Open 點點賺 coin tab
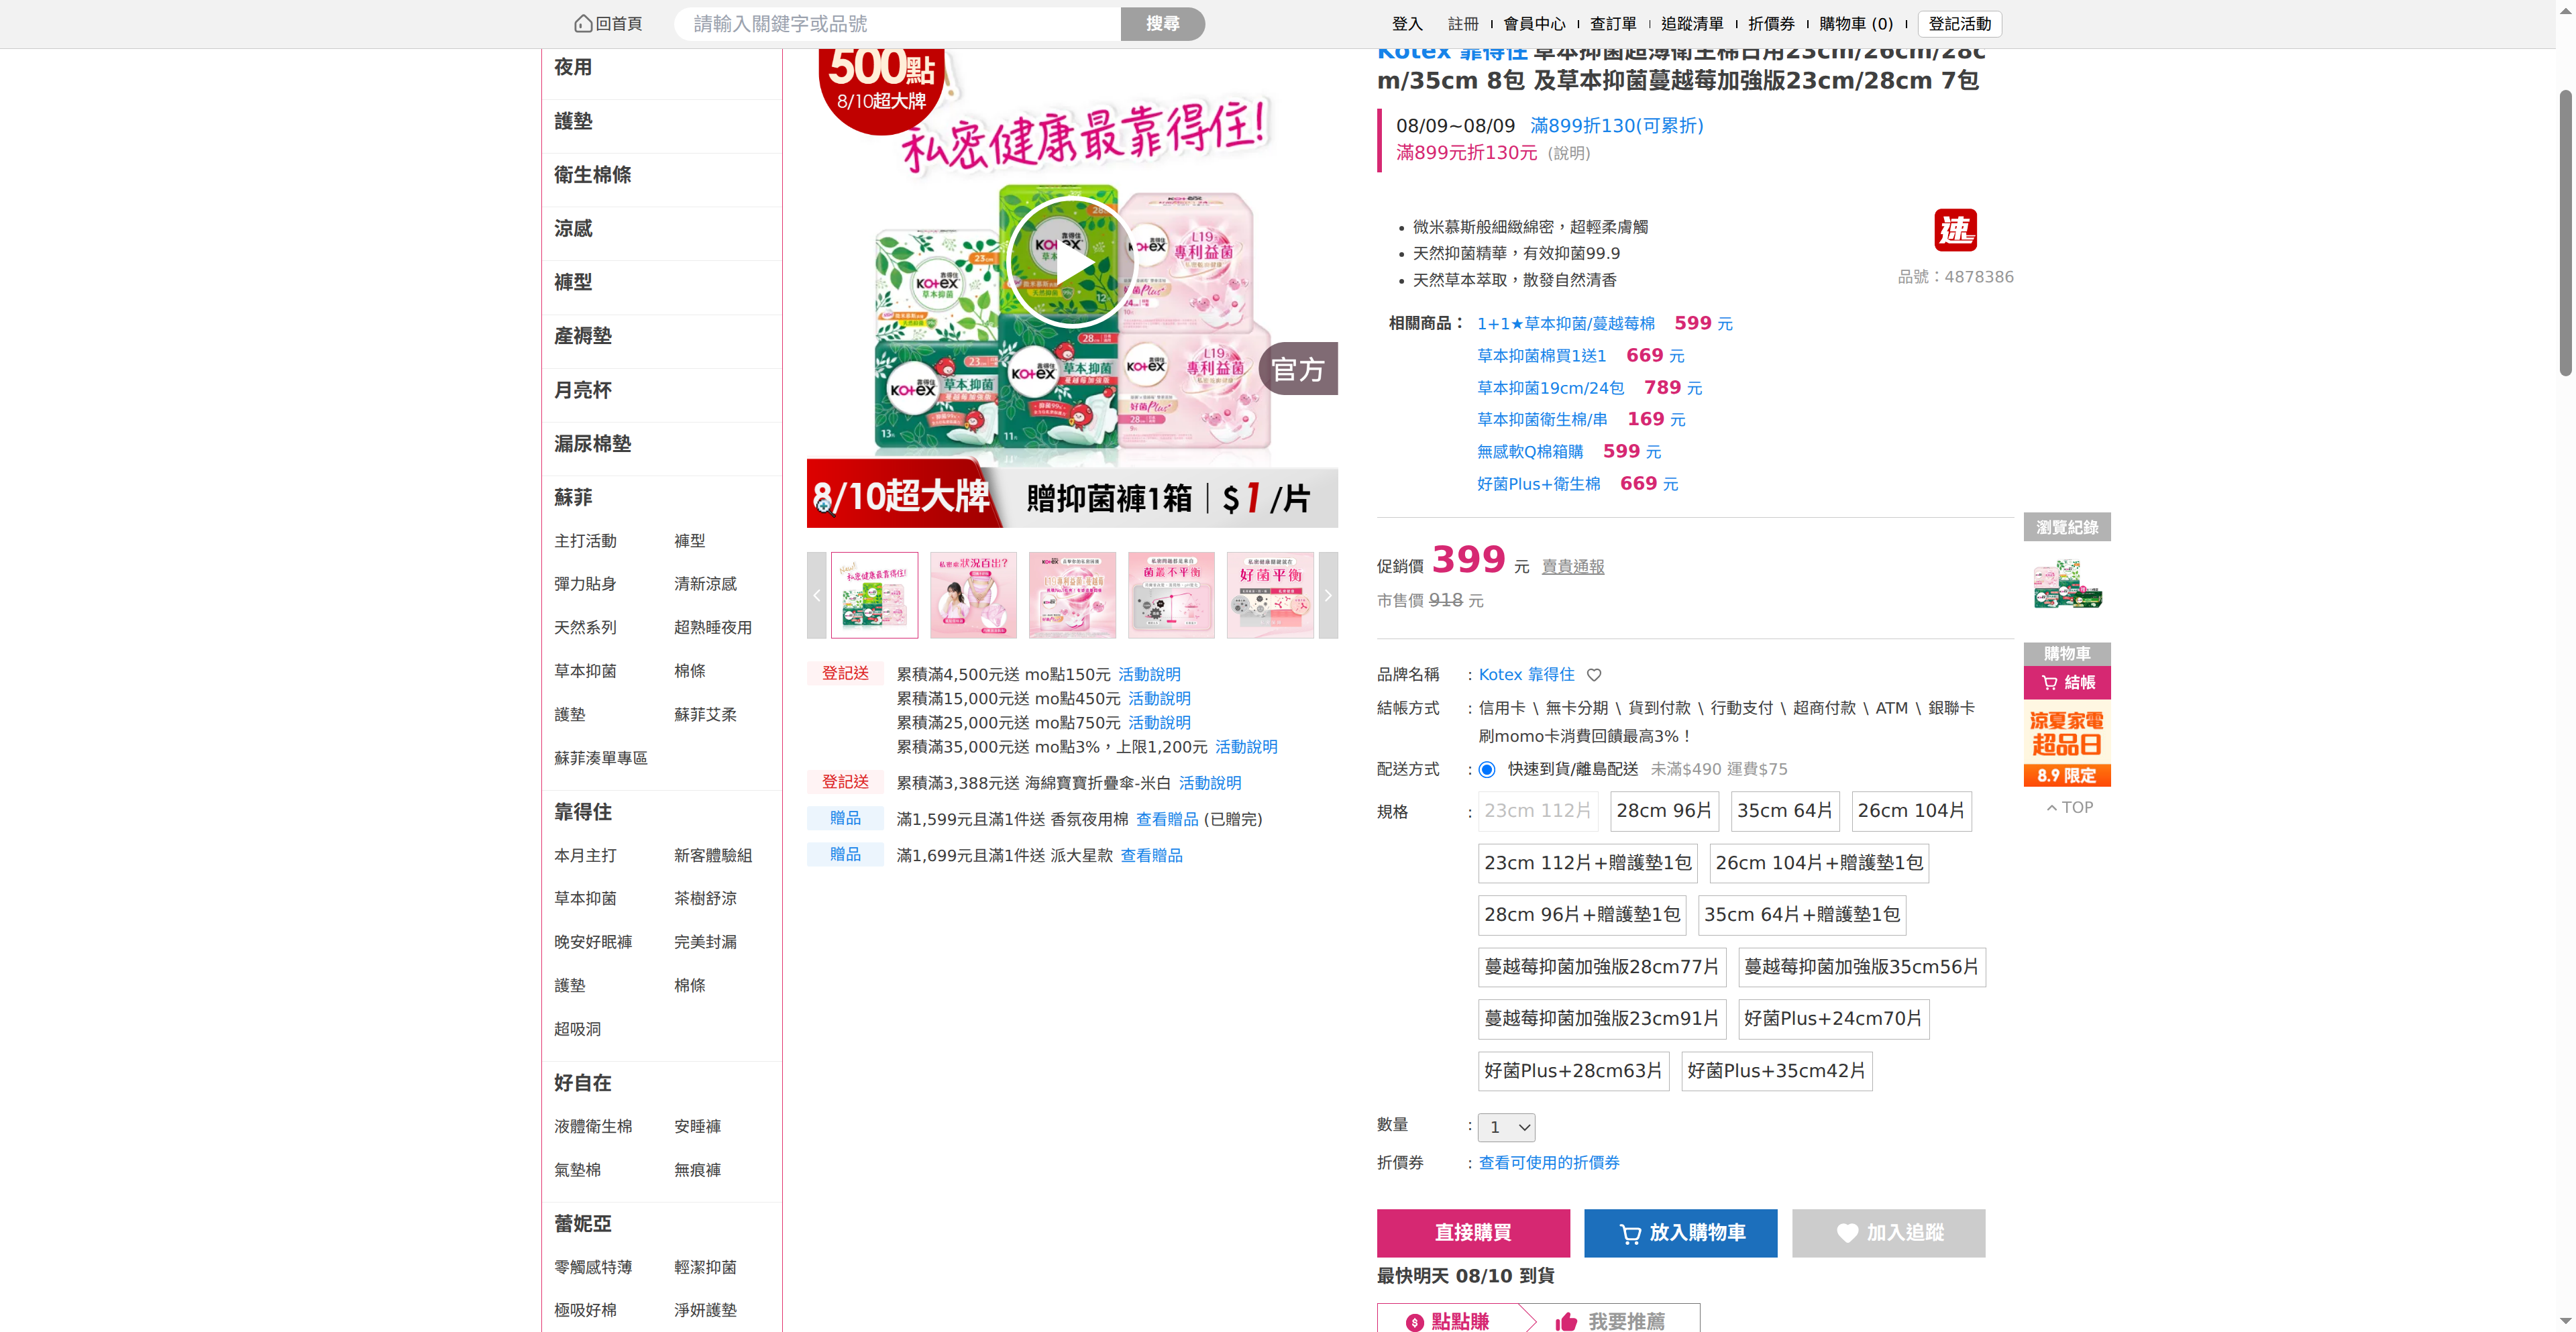 tap(1448, 1320)
